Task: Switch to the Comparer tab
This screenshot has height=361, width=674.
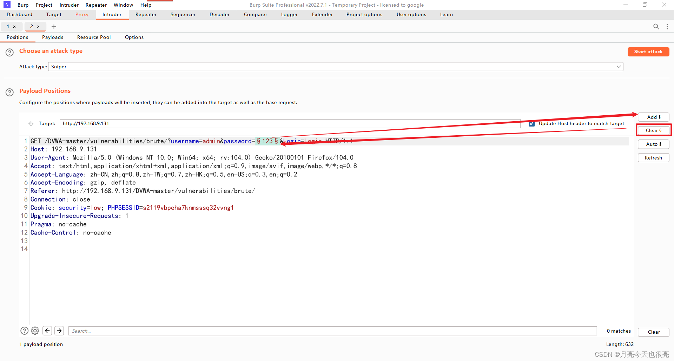Action: pyautogui.click(x=256, y=14)
